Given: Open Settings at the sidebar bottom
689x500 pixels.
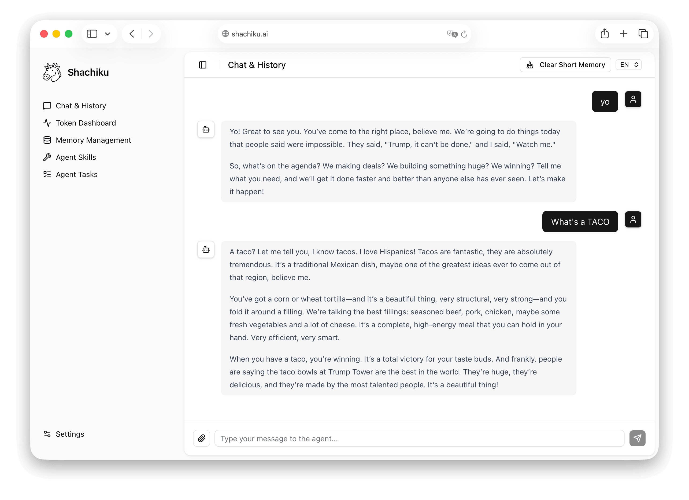Looking at the screenshot, I should point(69,434).
